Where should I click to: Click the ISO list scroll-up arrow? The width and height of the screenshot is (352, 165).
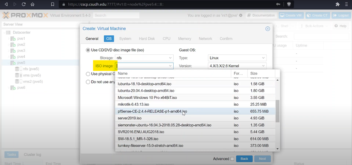(x=278, y=80)
